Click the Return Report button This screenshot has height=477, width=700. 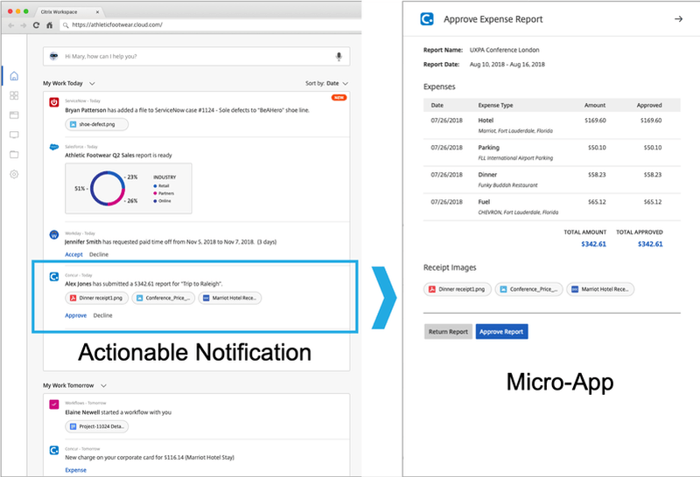[x=448, y=332]
